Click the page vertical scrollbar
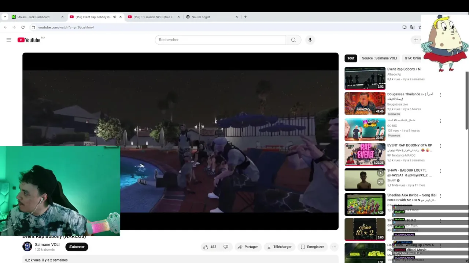This screenshot has width=469, height=263. [467, 100]
